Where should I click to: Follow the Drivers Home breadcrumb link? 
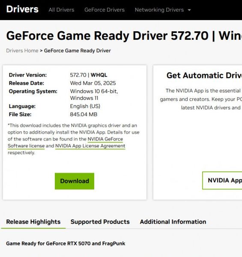pos(22,51)
